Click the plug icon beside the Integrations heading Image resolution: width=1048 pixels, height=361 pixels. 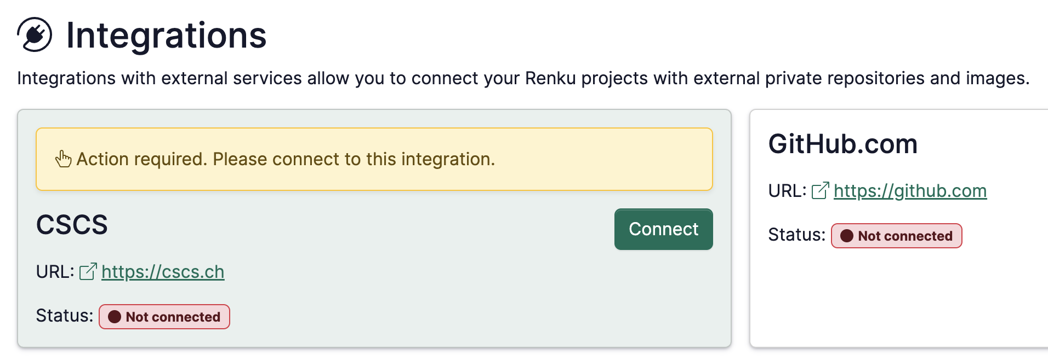(x=34, y=34)
